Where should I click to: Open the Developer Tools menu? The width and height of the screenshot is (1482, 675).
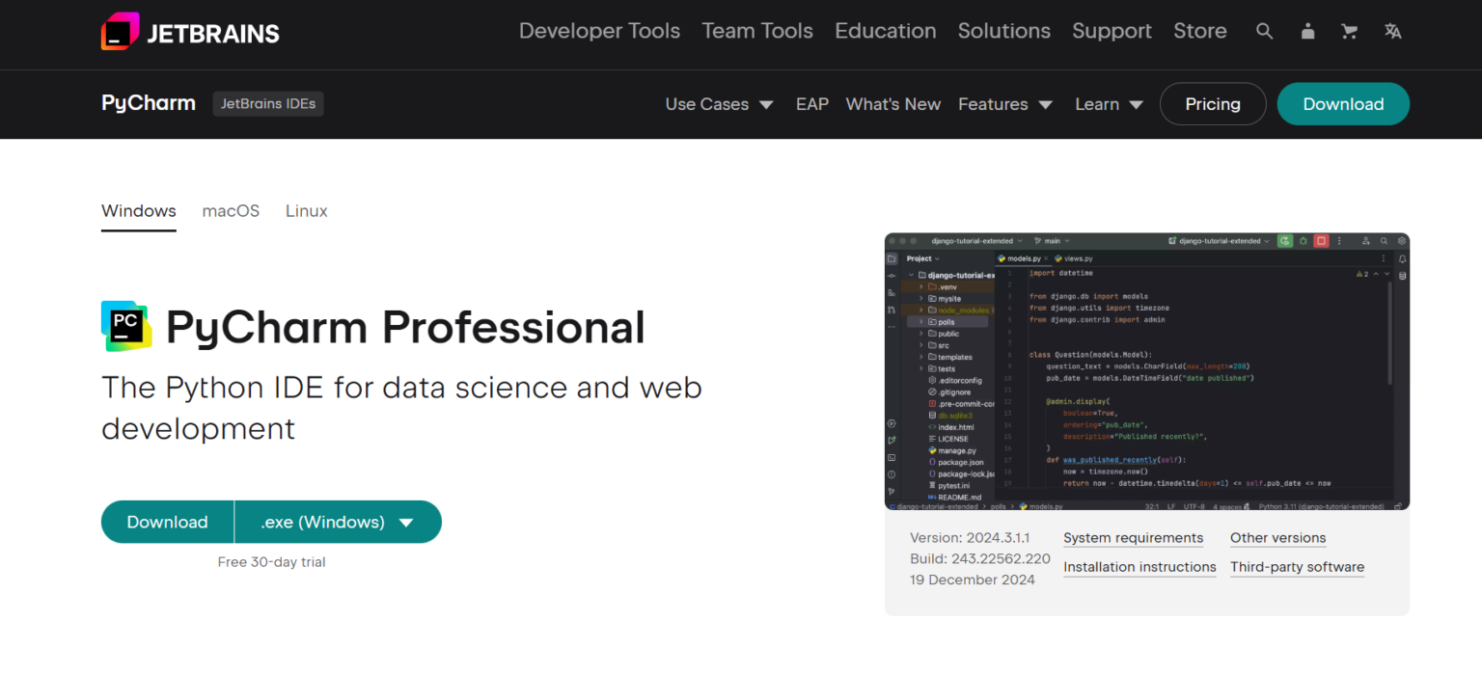click(599, 30)
